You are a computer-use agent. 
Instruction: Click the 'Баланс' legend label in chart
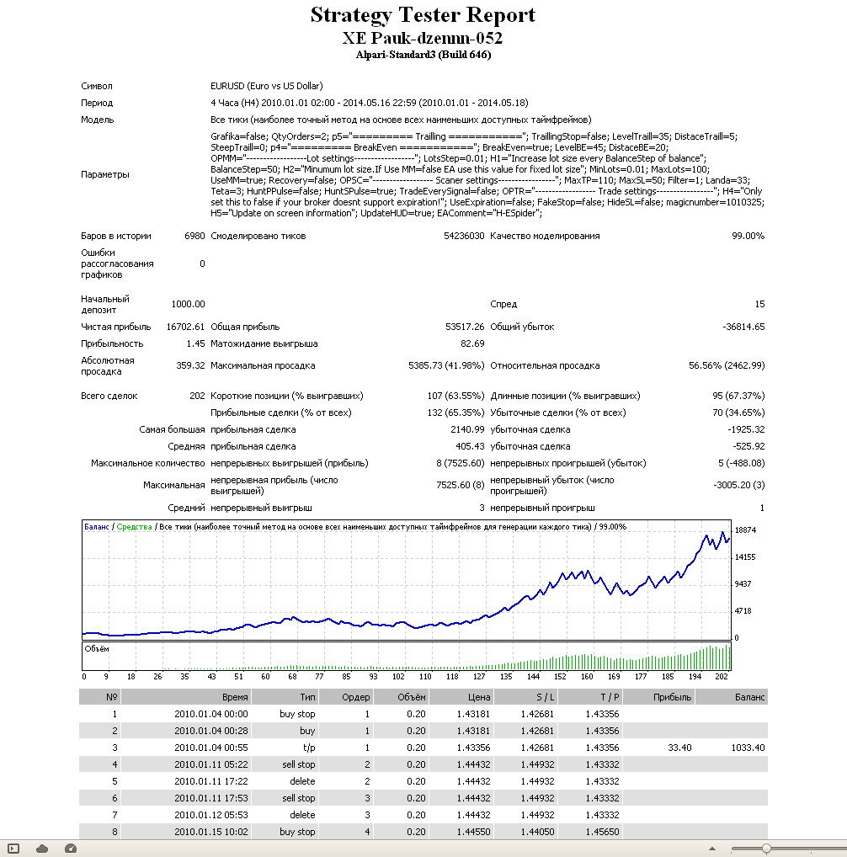97,527
